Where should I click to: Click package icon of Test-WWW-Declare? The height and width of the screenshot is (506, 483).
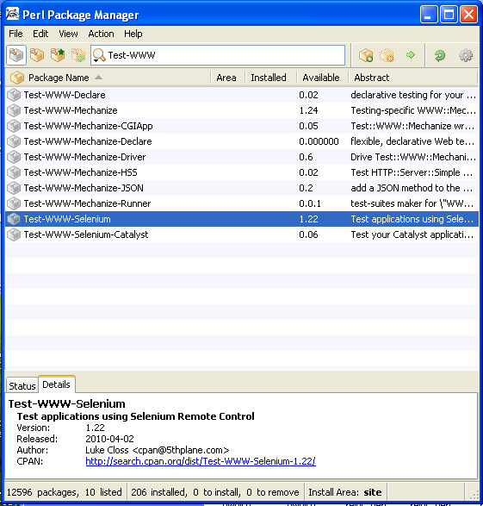[14, 95]
